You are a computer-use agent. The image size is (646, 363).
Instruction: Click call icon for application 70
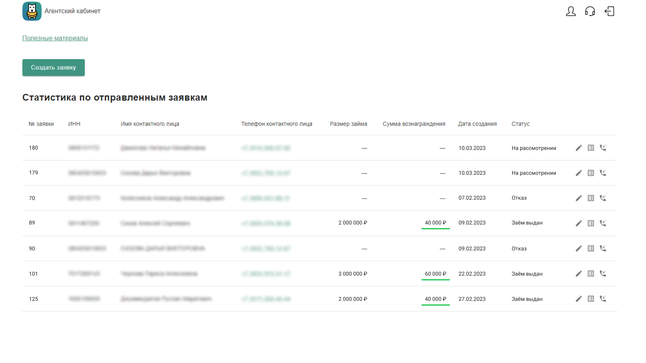[x=603, y=198]
